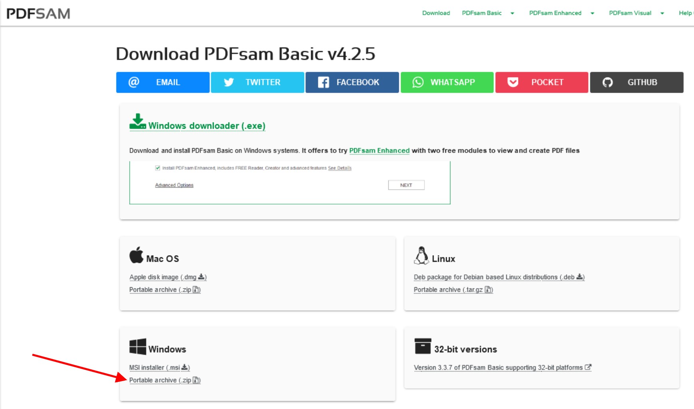Open Version 3.3.7 32-bit platforms link
Screen dimensions: 694x409
pos(502,367)
